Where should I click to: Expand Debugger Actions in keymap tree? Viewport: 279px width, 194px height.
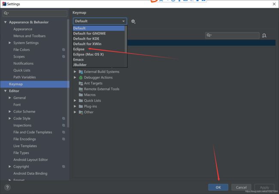[75, 77]
